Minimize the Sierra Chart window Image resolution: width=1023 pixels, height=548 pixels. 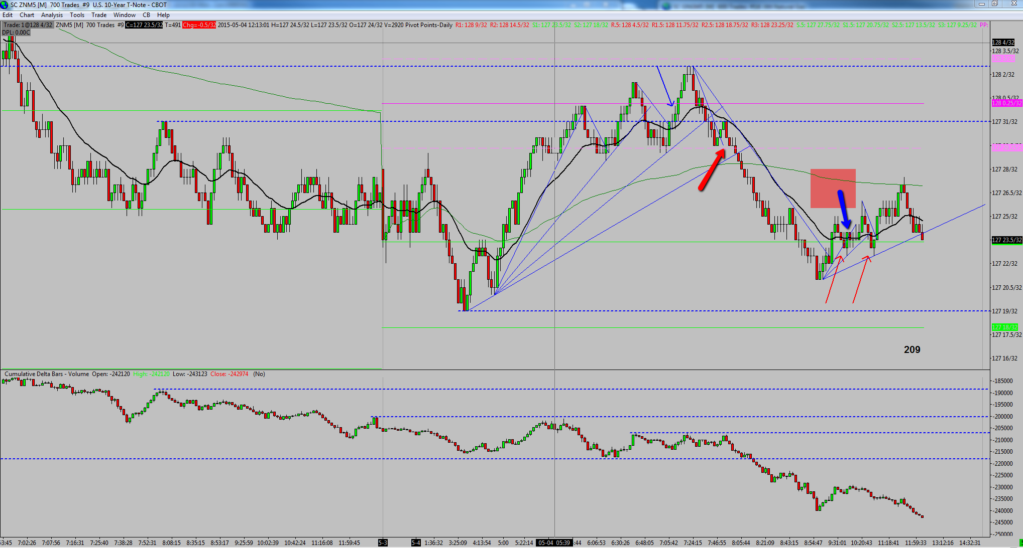point(981,4)
